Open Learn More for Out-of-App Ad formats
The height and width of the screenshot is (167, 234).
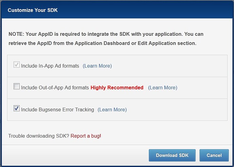click(x=163, y=88)
